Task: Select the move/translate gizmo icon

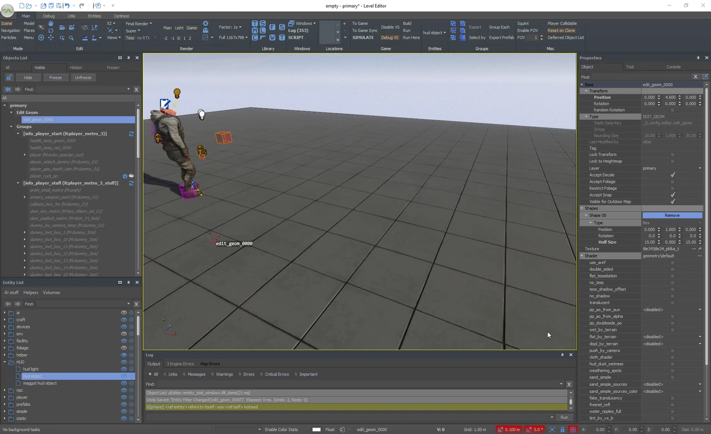Action: tap(51, 38)
